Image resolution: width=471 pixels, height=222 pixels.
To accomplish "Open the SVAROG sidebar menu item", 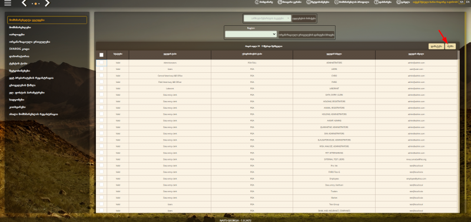I will click(x=19, y=49).
